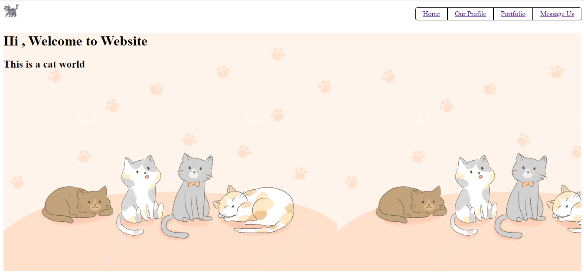584x272 pixels.
Task: Select the Message Us link
Action: coord(557,14)
